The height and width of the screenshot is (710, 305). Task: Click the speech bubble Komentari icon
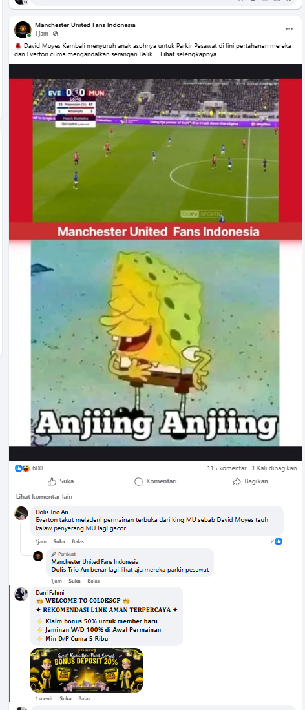point(139,481)
